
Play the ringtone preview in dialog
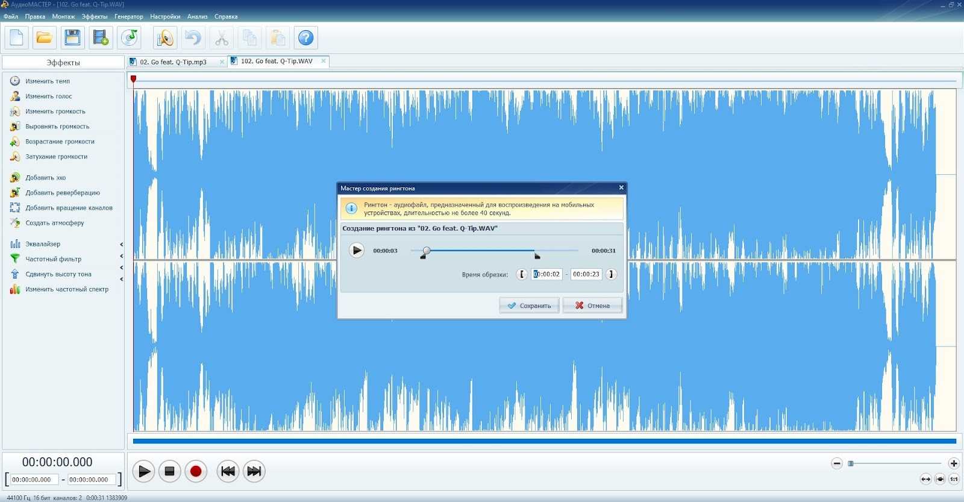pos(357,250)
